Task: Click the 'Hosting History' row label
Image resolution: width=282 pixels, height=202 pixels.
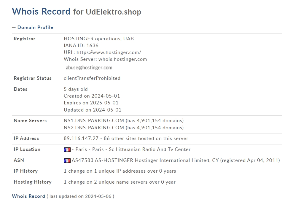Action: pos(33,182)
